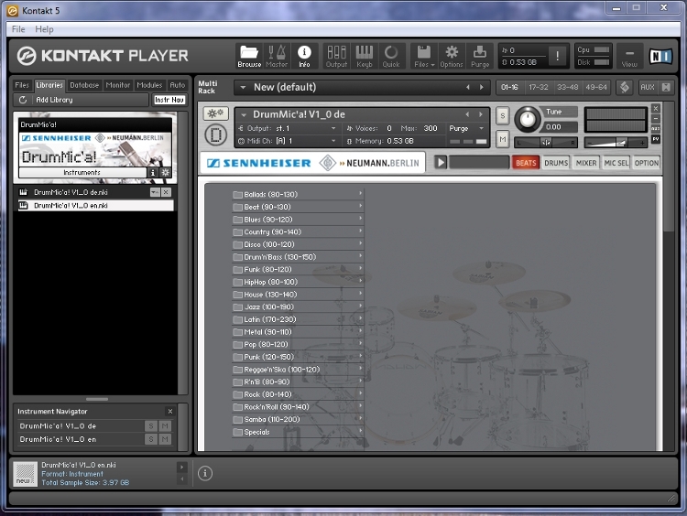The image size is (687, 516).
Task: Expand the Ballads (80-130) folder
Action: (298, 194)
